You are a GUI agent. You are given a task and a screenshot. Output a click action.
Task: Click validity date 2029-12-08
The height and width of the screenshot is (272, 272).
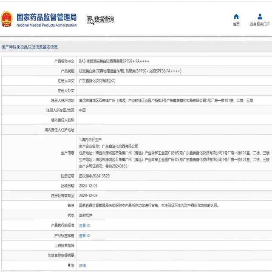(88, 195)
